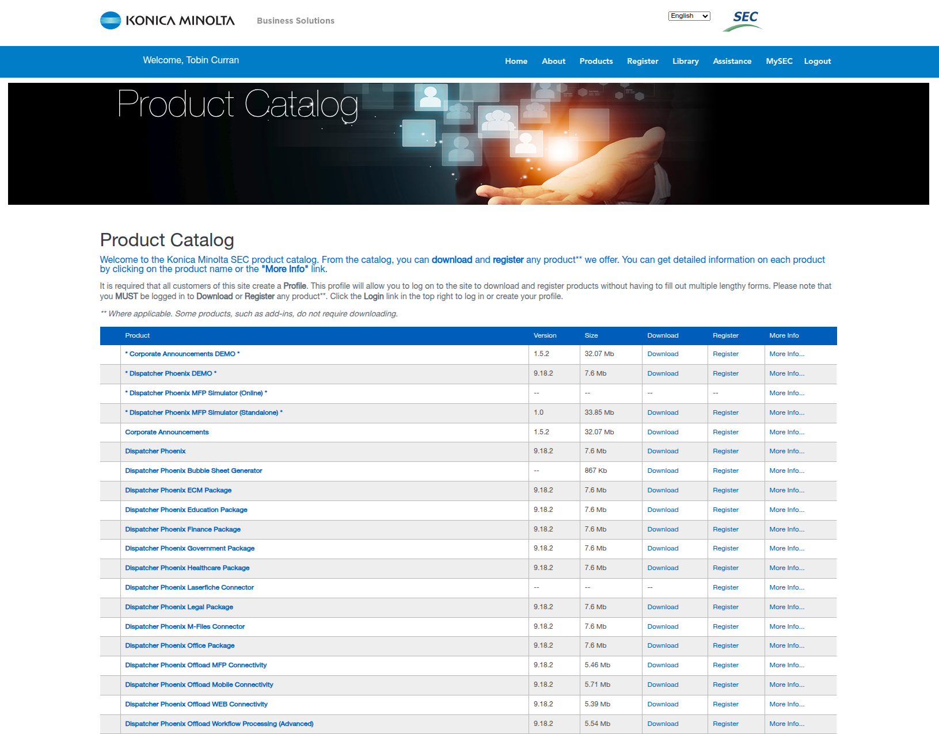Open Dispatcher Phoenix Offload Mobile Connectivity link
The width and height of the screenshot is (939, 734).
point(199,685)
